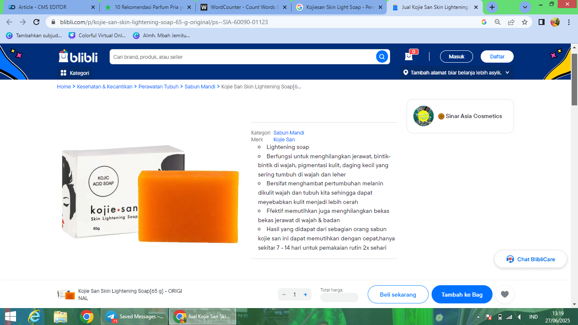Switch to 10 Rekomendasi Parfum Pria tab

click(x=148, y=7)
